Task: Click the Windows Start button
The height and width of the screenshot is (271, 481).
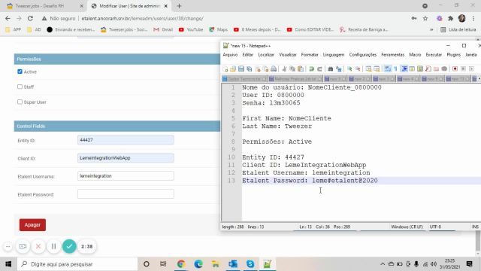Action: point(8,264)
